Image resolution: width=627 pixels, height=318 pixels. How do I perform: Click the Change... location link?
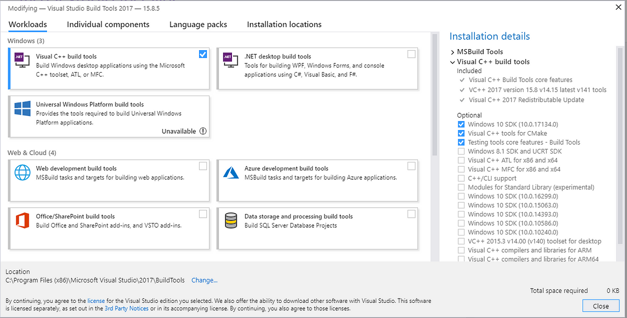(x=204, y=280)
